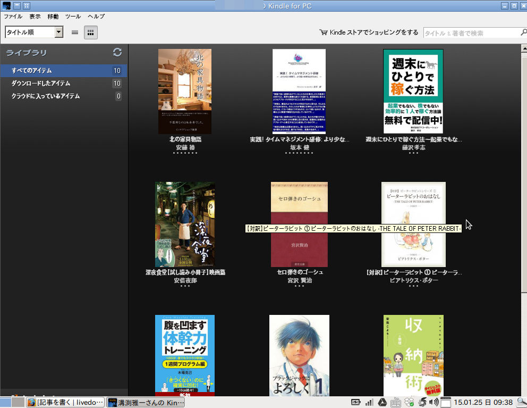Viewport: 527px width, 408px height.
Task: Open the 表示 menu
Action: 35,16
